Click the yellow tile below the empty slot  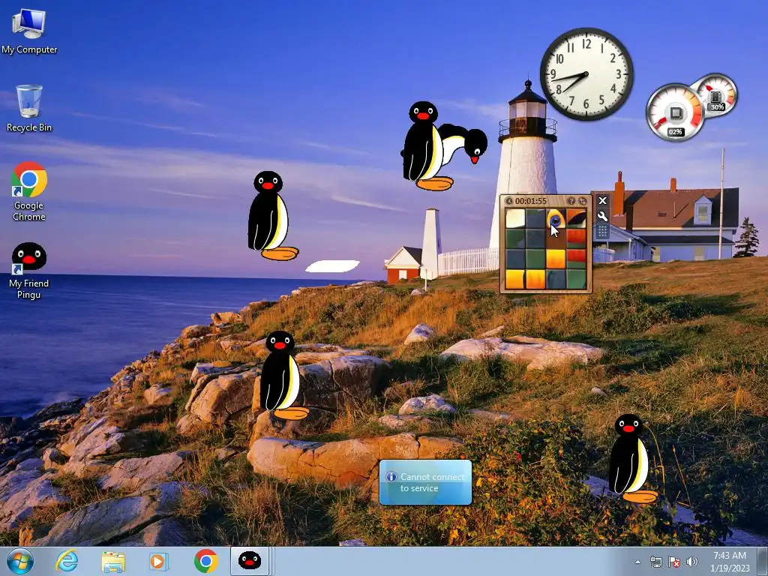tap(556, 259)
